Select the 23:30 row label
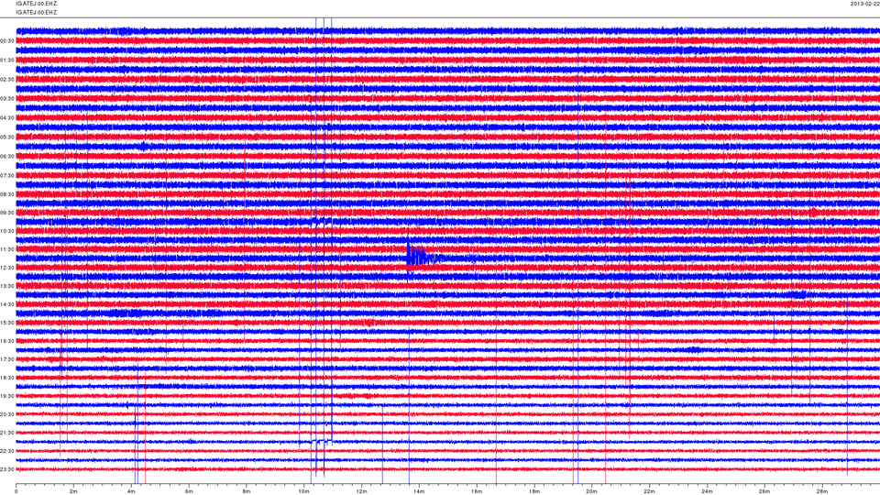The image size is (880, 495). 7,469
